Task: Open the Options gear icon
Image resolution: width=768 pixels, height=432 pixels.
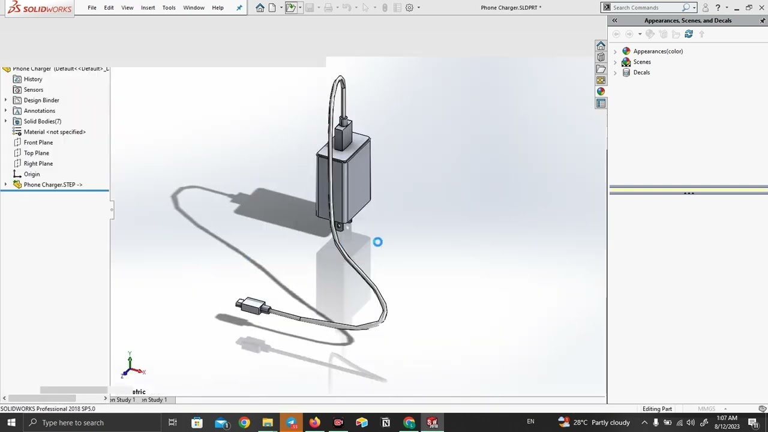Action: [x=409, y=8]
